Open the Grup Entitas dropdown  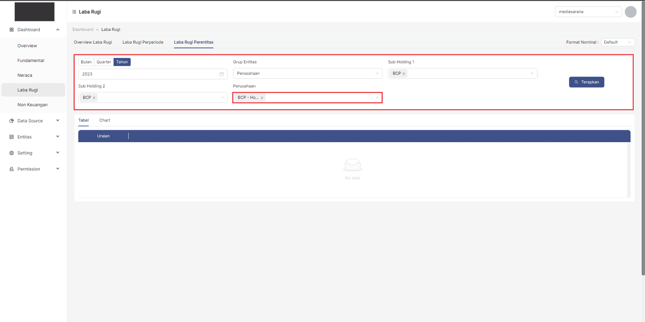coord(307,73)
